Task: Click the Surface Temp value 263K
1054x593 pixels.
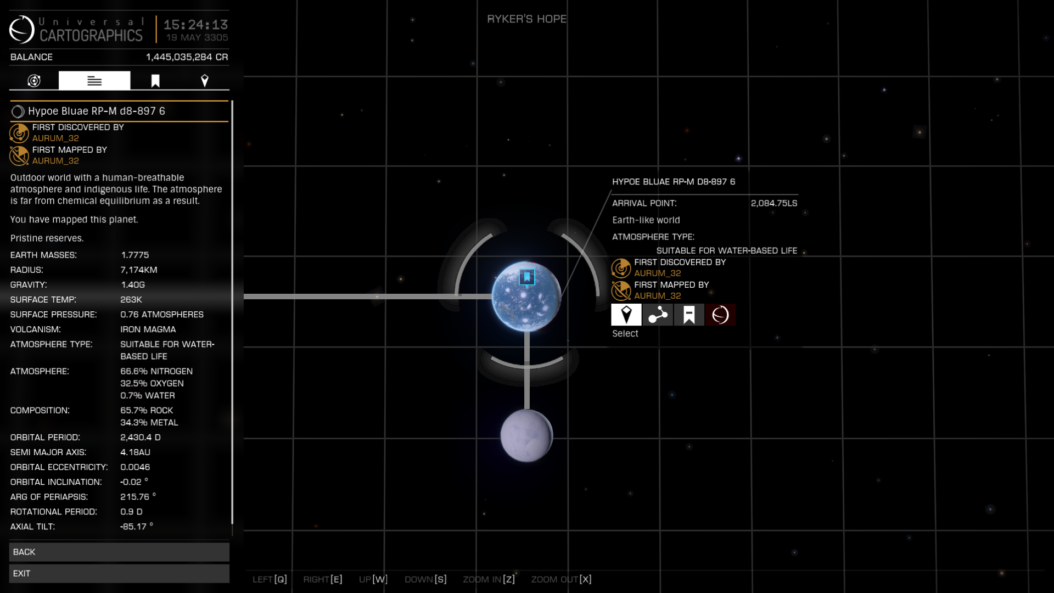Action: click(131, 299)
